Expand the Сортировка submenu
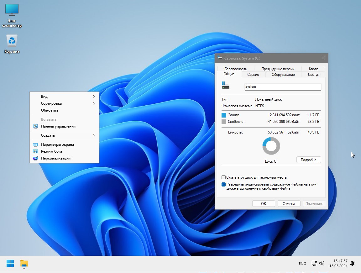The image size is (361, 273). click(x=51, y=103)
